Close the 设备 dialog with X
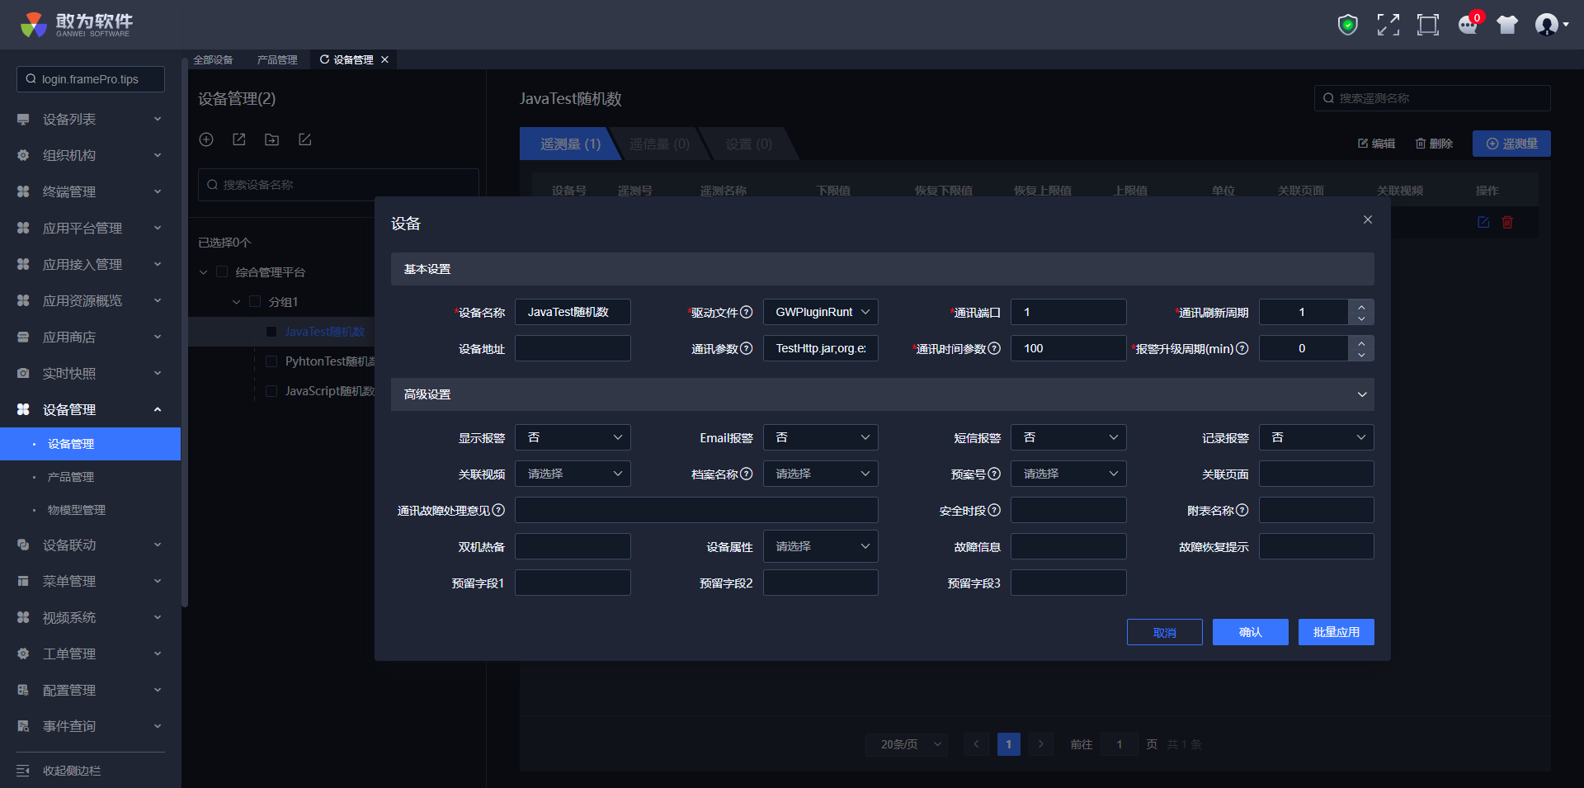This screenshot has width=1584, height=788. pos(1367,219)
